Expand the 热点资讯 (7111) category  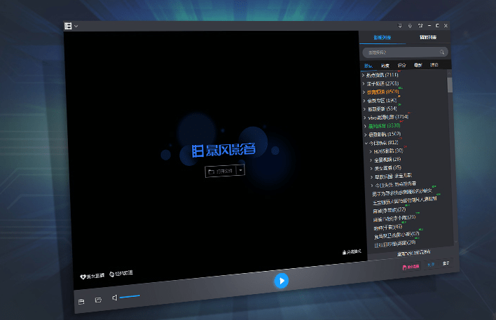(x=363, y=74)
